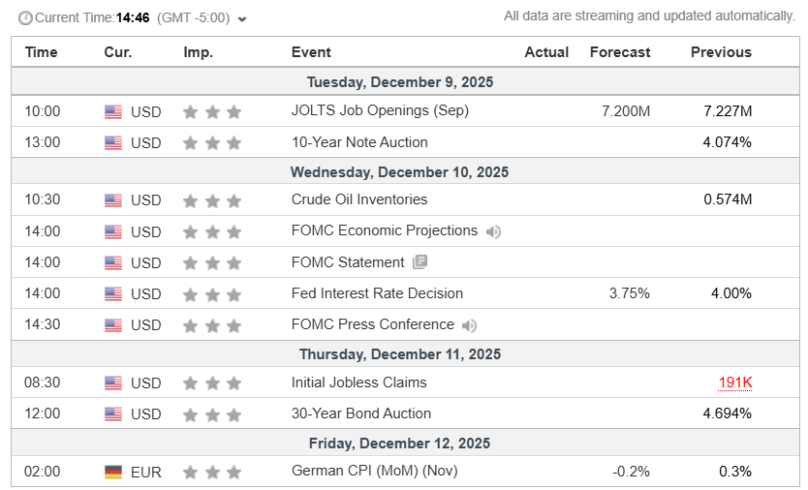Click the 30-Year Bond Auction event

click(x=361, y=413)
